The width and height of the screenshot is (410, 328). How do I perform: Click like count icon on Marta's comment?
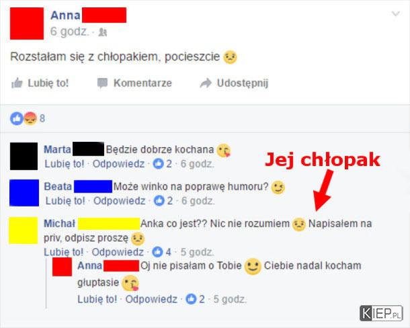158,163
